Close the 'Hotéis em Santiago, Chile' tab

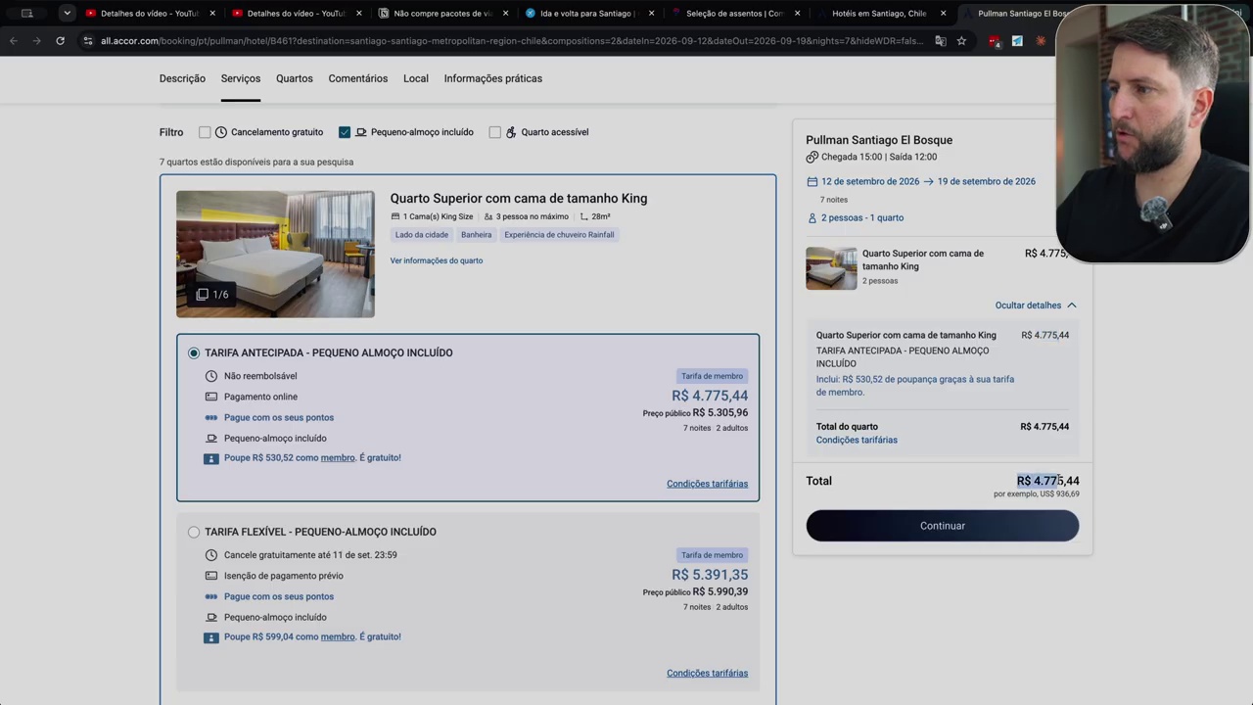coord(944,14)
